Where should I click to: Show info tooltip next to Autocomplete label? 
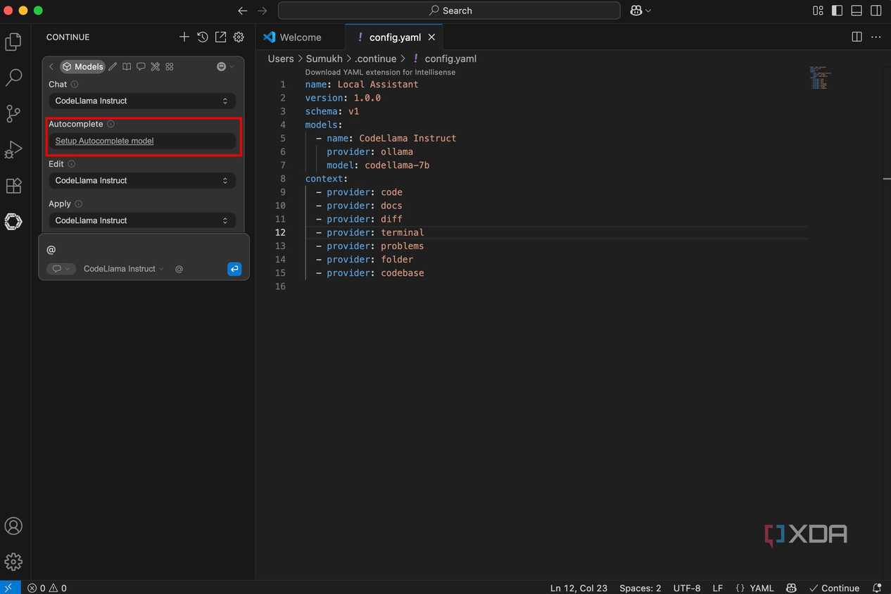(x=110, y=124)
